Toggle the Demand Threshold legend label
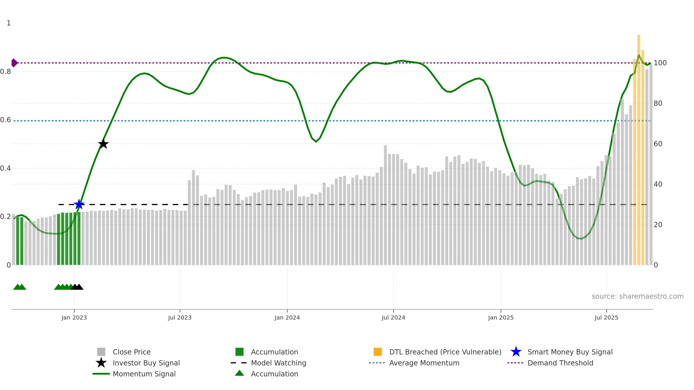This screenshot has width=694, height=390. [x=560, y=363]
